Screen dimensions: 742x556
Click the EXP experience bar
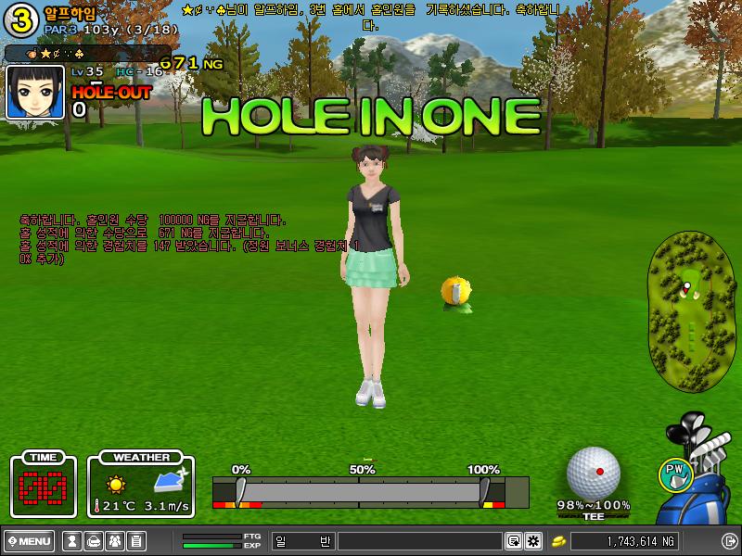tap(212, 546)
